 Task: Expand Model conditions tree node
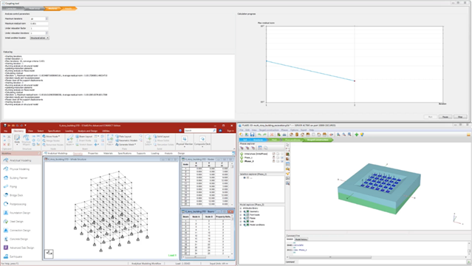pyautogui.click(x=241, y=225)
